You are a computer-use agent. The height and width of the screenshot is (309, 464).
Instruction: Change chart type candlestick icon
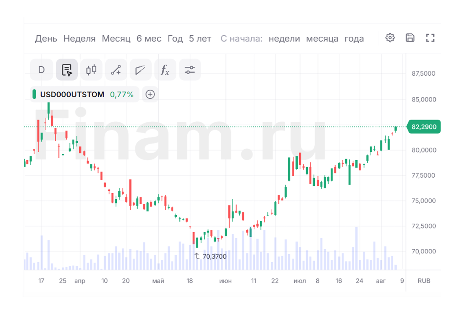(x=91, y=70)
